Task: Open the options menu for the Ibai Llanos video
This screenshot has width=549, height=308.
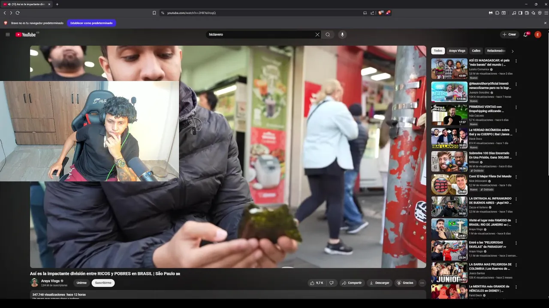Action: coord(516,130)
